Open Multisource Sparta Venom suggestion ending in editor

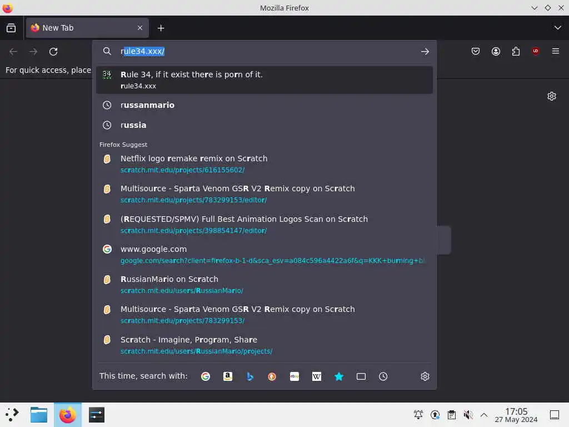click(264, 194)
